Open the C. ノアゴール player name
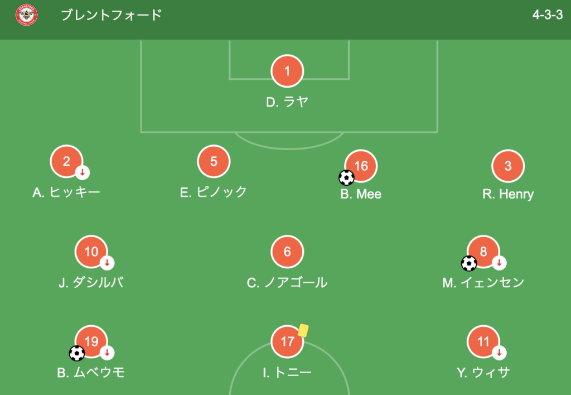 pos(287,282)
